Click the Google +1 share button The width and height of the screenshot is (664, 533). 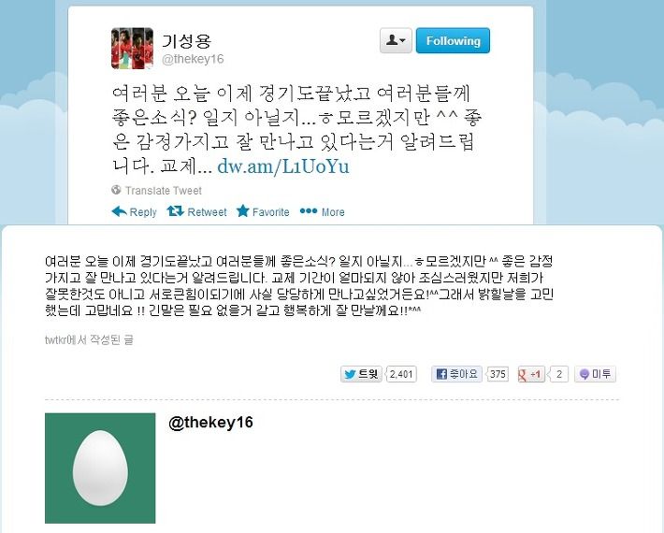click(531, 374)
